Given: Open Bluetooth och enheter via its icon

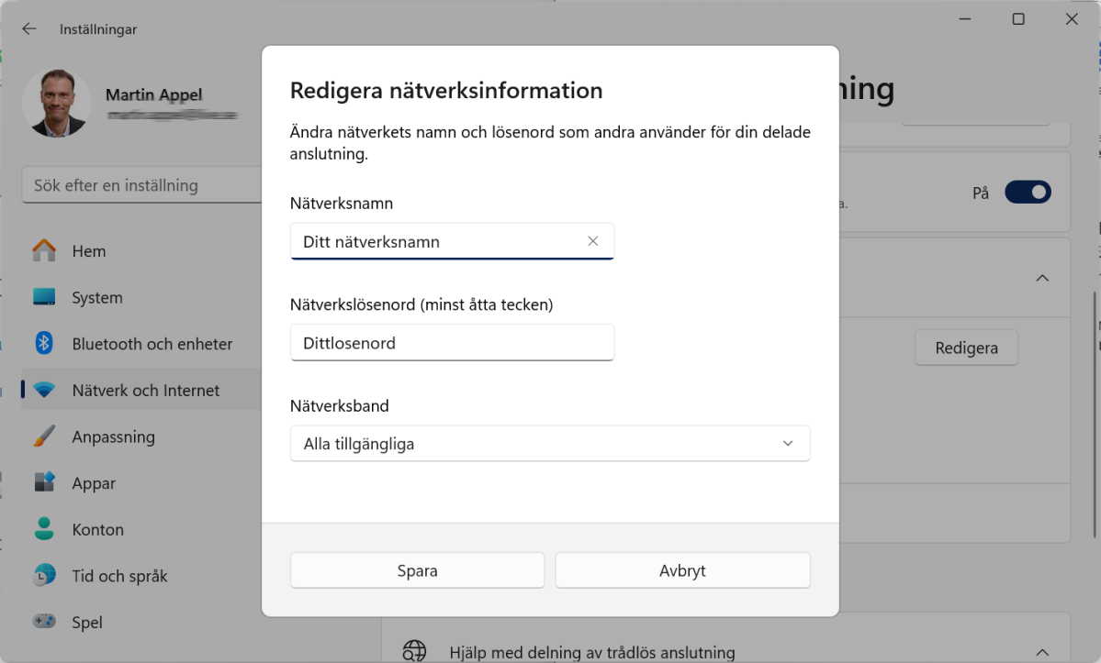Looking at the screenshot, I should tap(43, 343).
